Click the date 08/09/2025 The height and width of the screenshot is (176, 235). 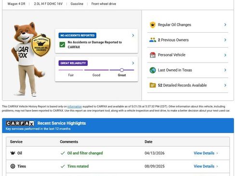pyautogui.click(x=155, y=166)
